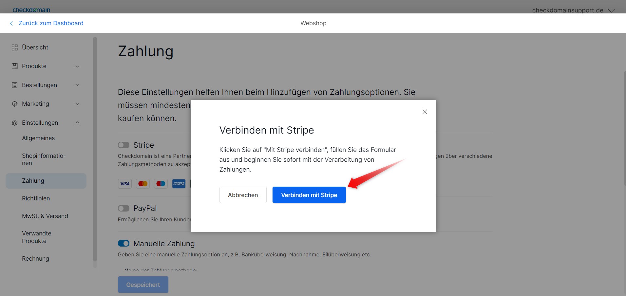Open the Einstellungen gear icon
The image size is (626, 296).
[14, 122]
